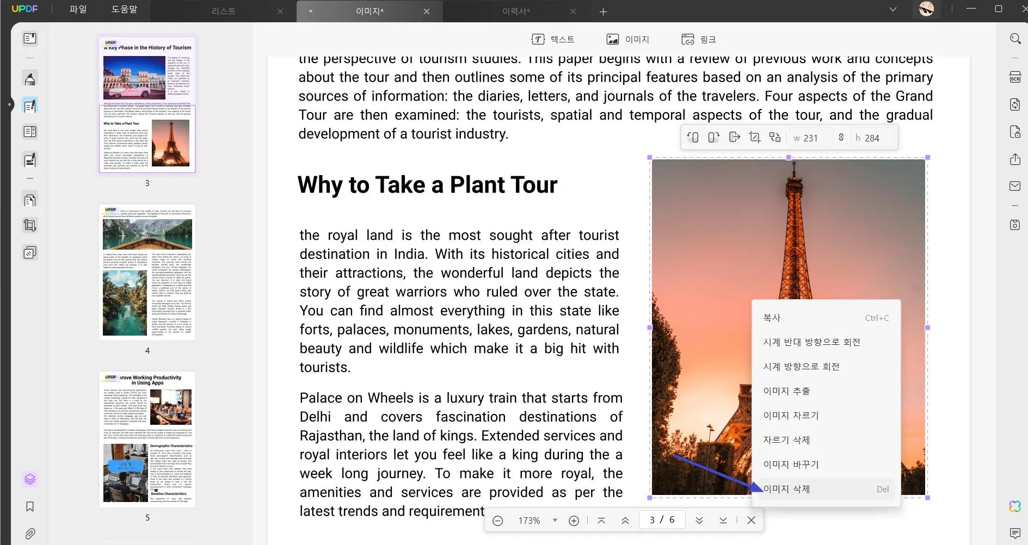Jump to the last page arrow
The image size is (1028, 545).
(x=723, y=521)
